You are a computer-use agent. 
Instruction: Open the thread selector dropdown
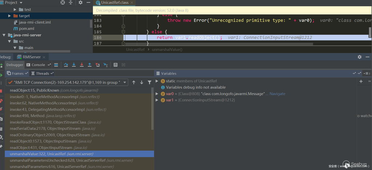[125, 82]
